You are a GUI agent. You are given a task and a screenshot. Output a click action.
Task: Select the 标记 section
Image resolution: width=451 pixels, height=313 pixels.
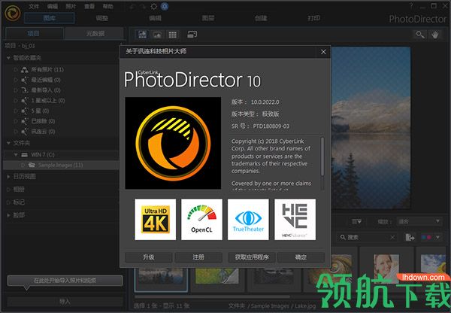coord(19,202)
